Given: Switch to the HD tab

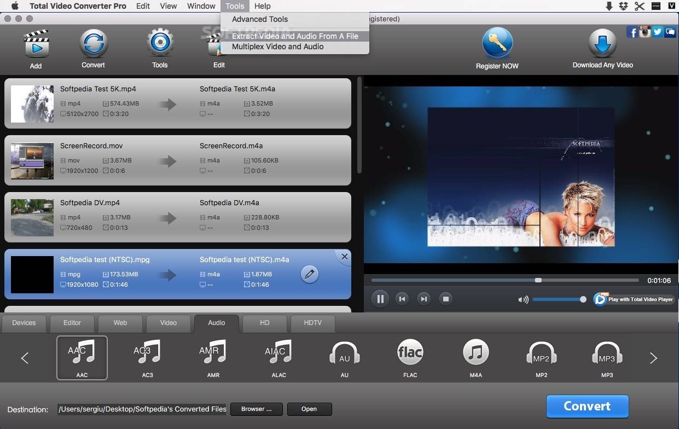Looking at the screenshot, I should [265, 323].
